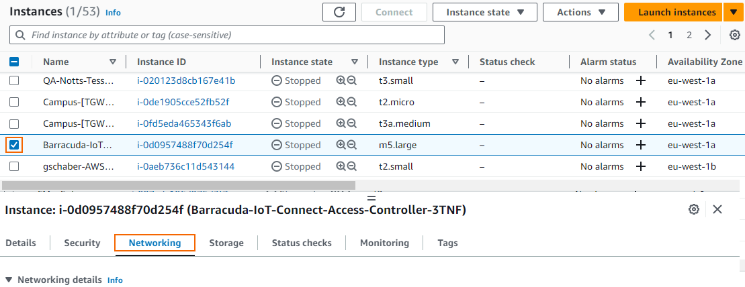The height and width of the screenshot is (287, 745).
Task: Select the QA-Notts-Tess instance checkbox
Action: click(14, 80)
